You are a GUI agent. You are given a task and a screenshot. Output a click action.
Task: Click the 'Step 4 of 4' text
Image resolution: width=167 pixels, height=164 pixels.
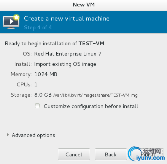click(38, 27)
